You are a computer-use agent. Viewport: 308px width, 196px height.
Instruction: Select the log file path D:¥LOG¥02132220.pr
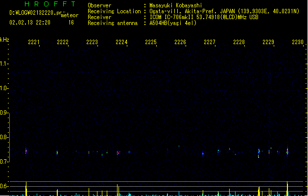pyautogui.click(x=36, y=13)
